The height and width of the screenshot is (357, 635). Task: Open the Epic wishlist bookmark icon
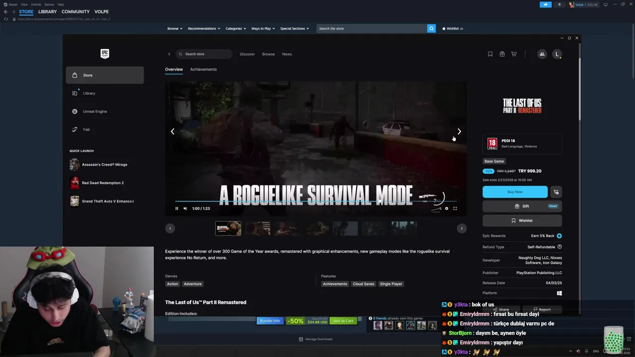pyautogui.click(x=490, y=54)
